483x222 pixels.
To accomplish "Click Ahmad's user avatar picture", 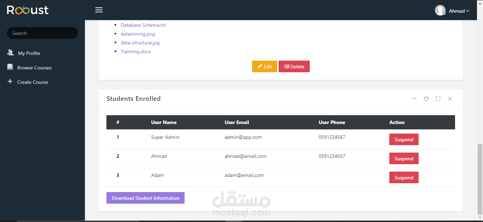I will pos(440,10).
